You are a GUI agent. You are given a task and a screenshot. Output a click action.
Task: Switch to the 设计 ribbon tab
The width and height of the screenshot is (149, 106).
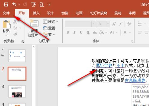(x=51, y=13)
